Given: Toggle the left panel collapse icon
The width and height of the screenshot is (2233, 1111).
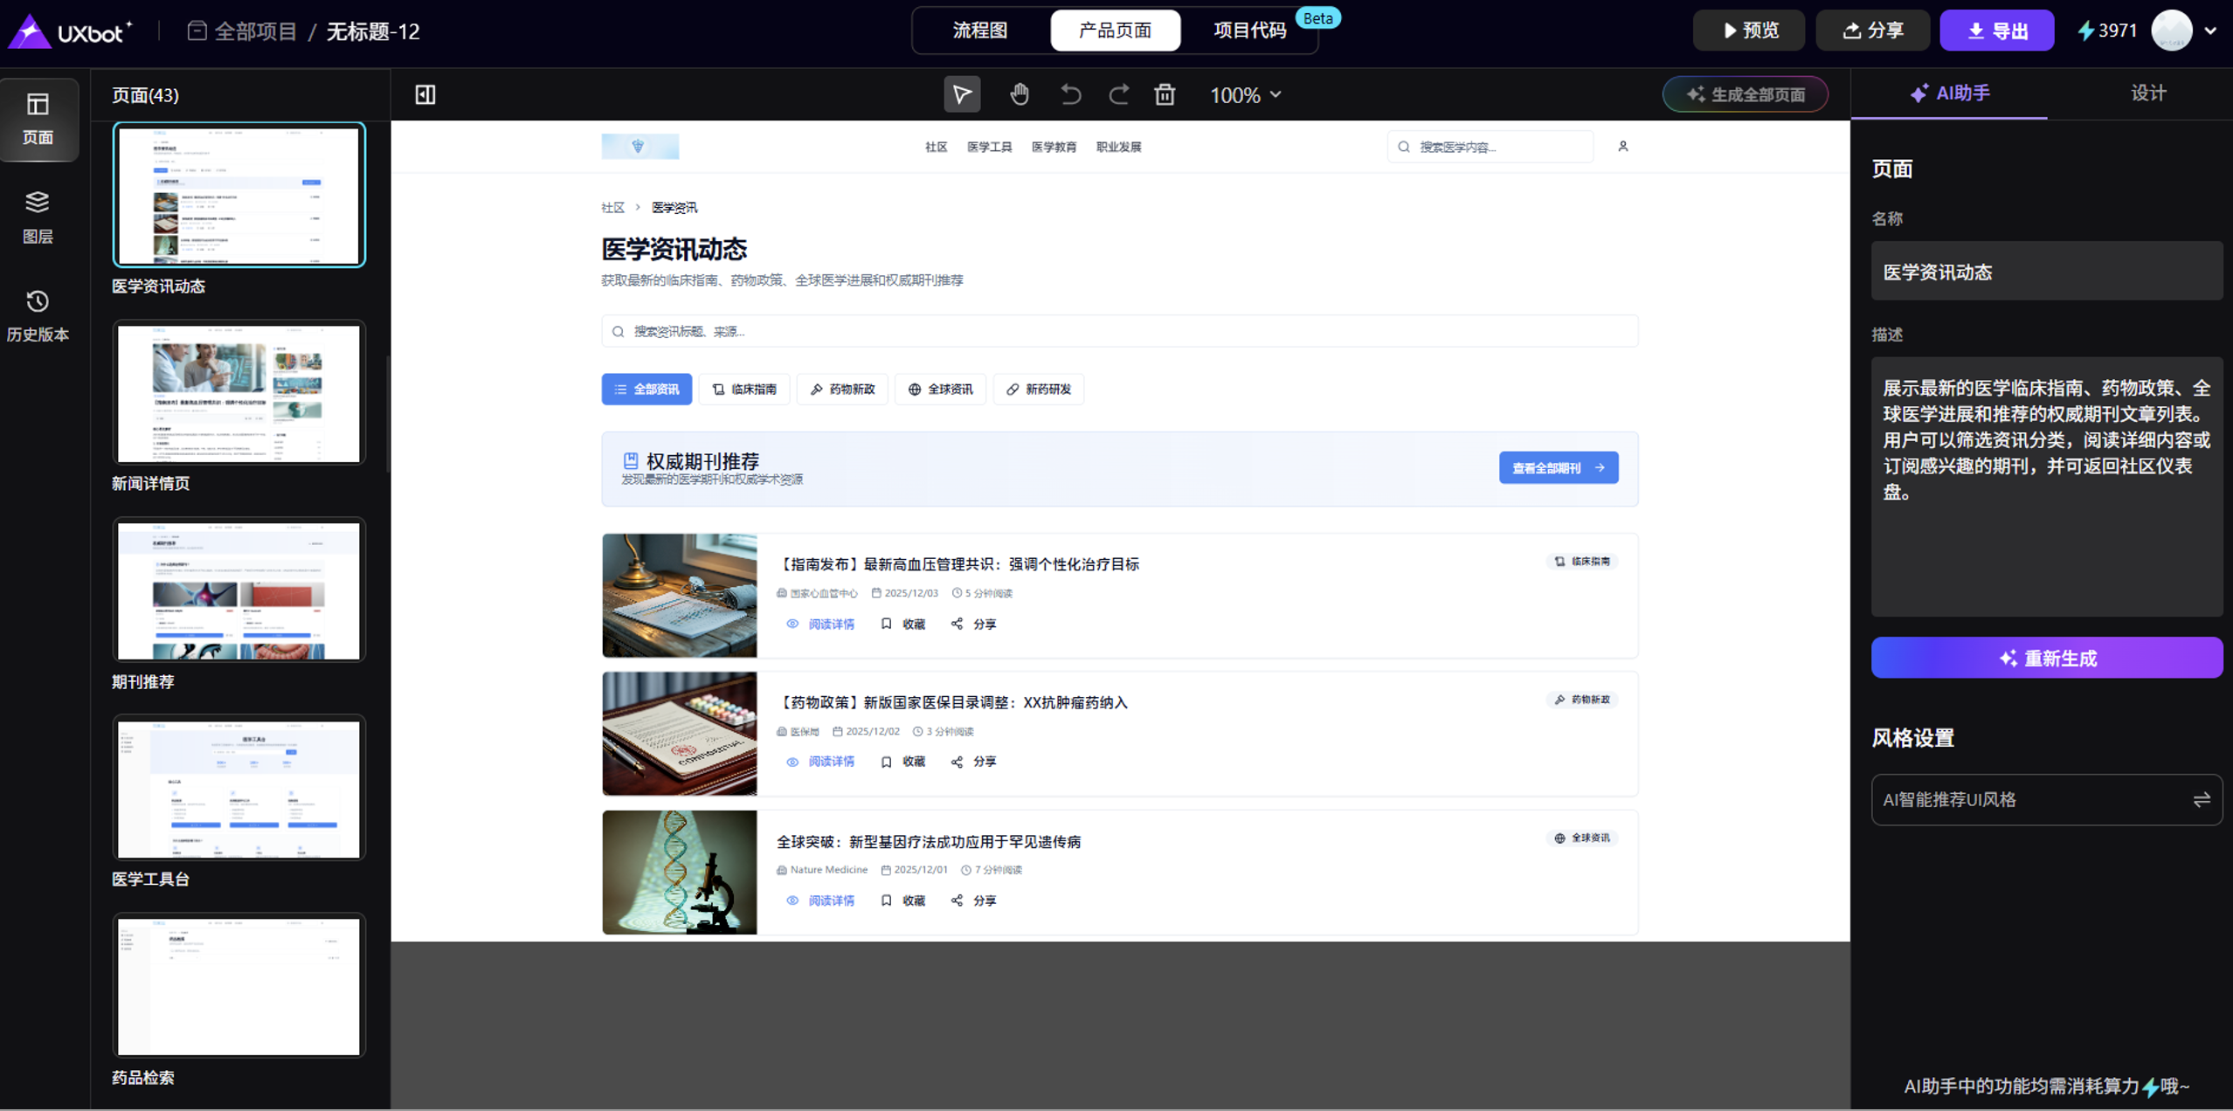Looking at the screenshot, I should tap(425, 94).
